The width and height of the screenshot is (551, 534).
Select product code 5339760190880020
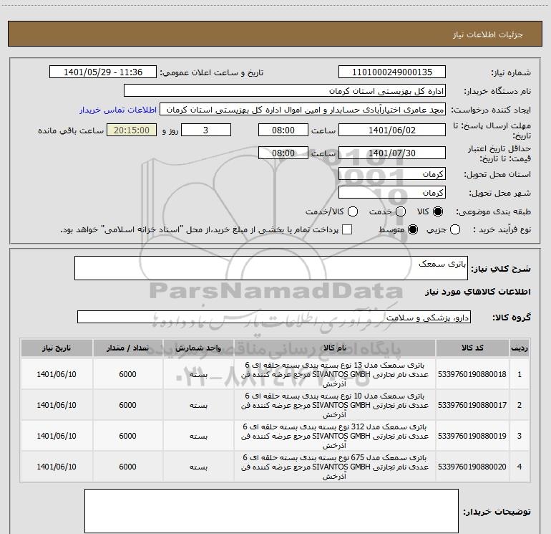[x=472, y=467]
